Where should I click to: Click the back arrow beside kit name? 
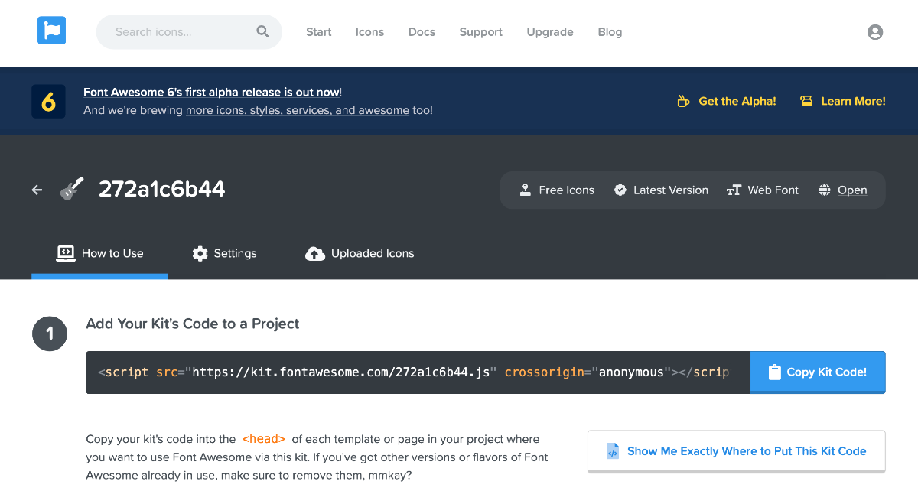pos(37,190)
